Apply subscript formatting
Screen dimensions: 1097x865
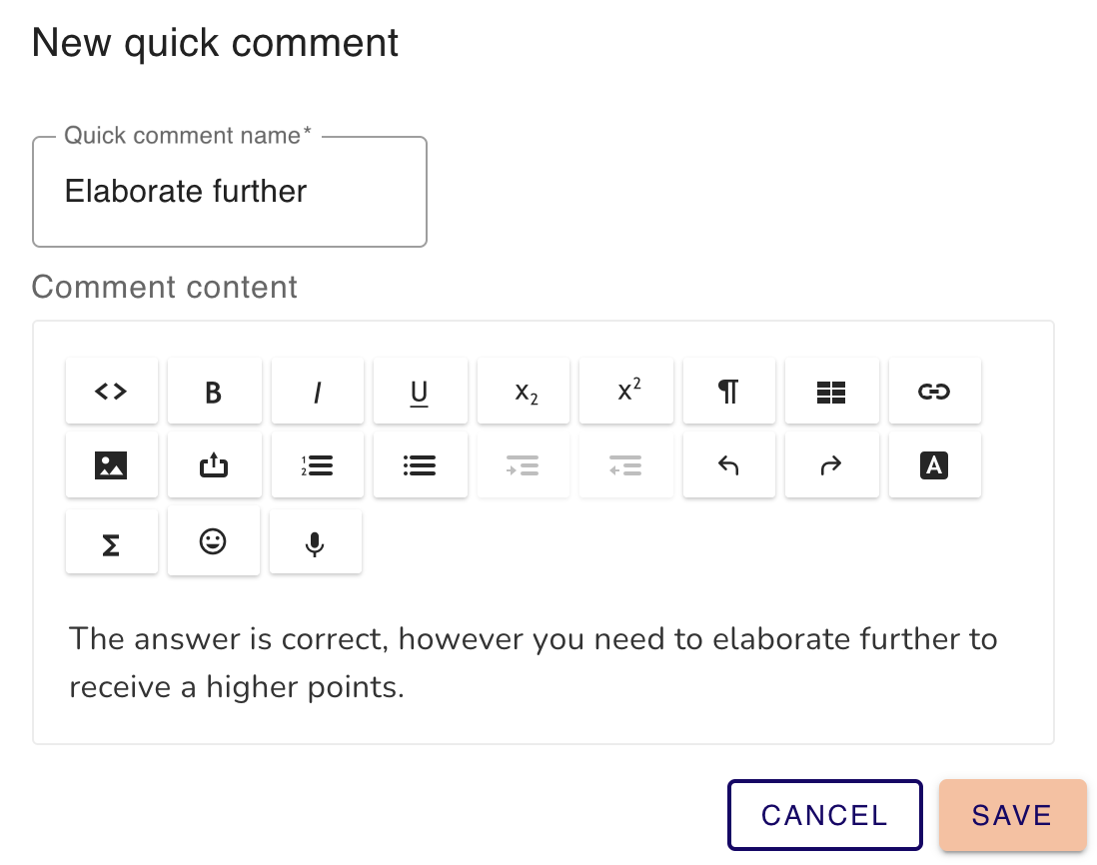[524, 392]
